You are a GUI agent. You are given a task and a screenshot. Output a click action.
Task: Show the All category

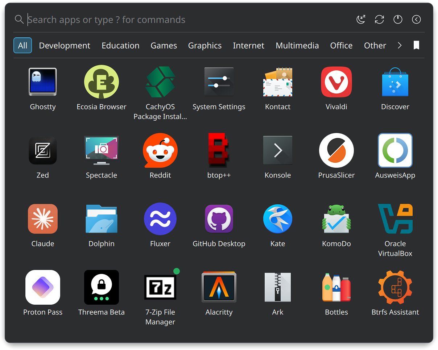22,45
